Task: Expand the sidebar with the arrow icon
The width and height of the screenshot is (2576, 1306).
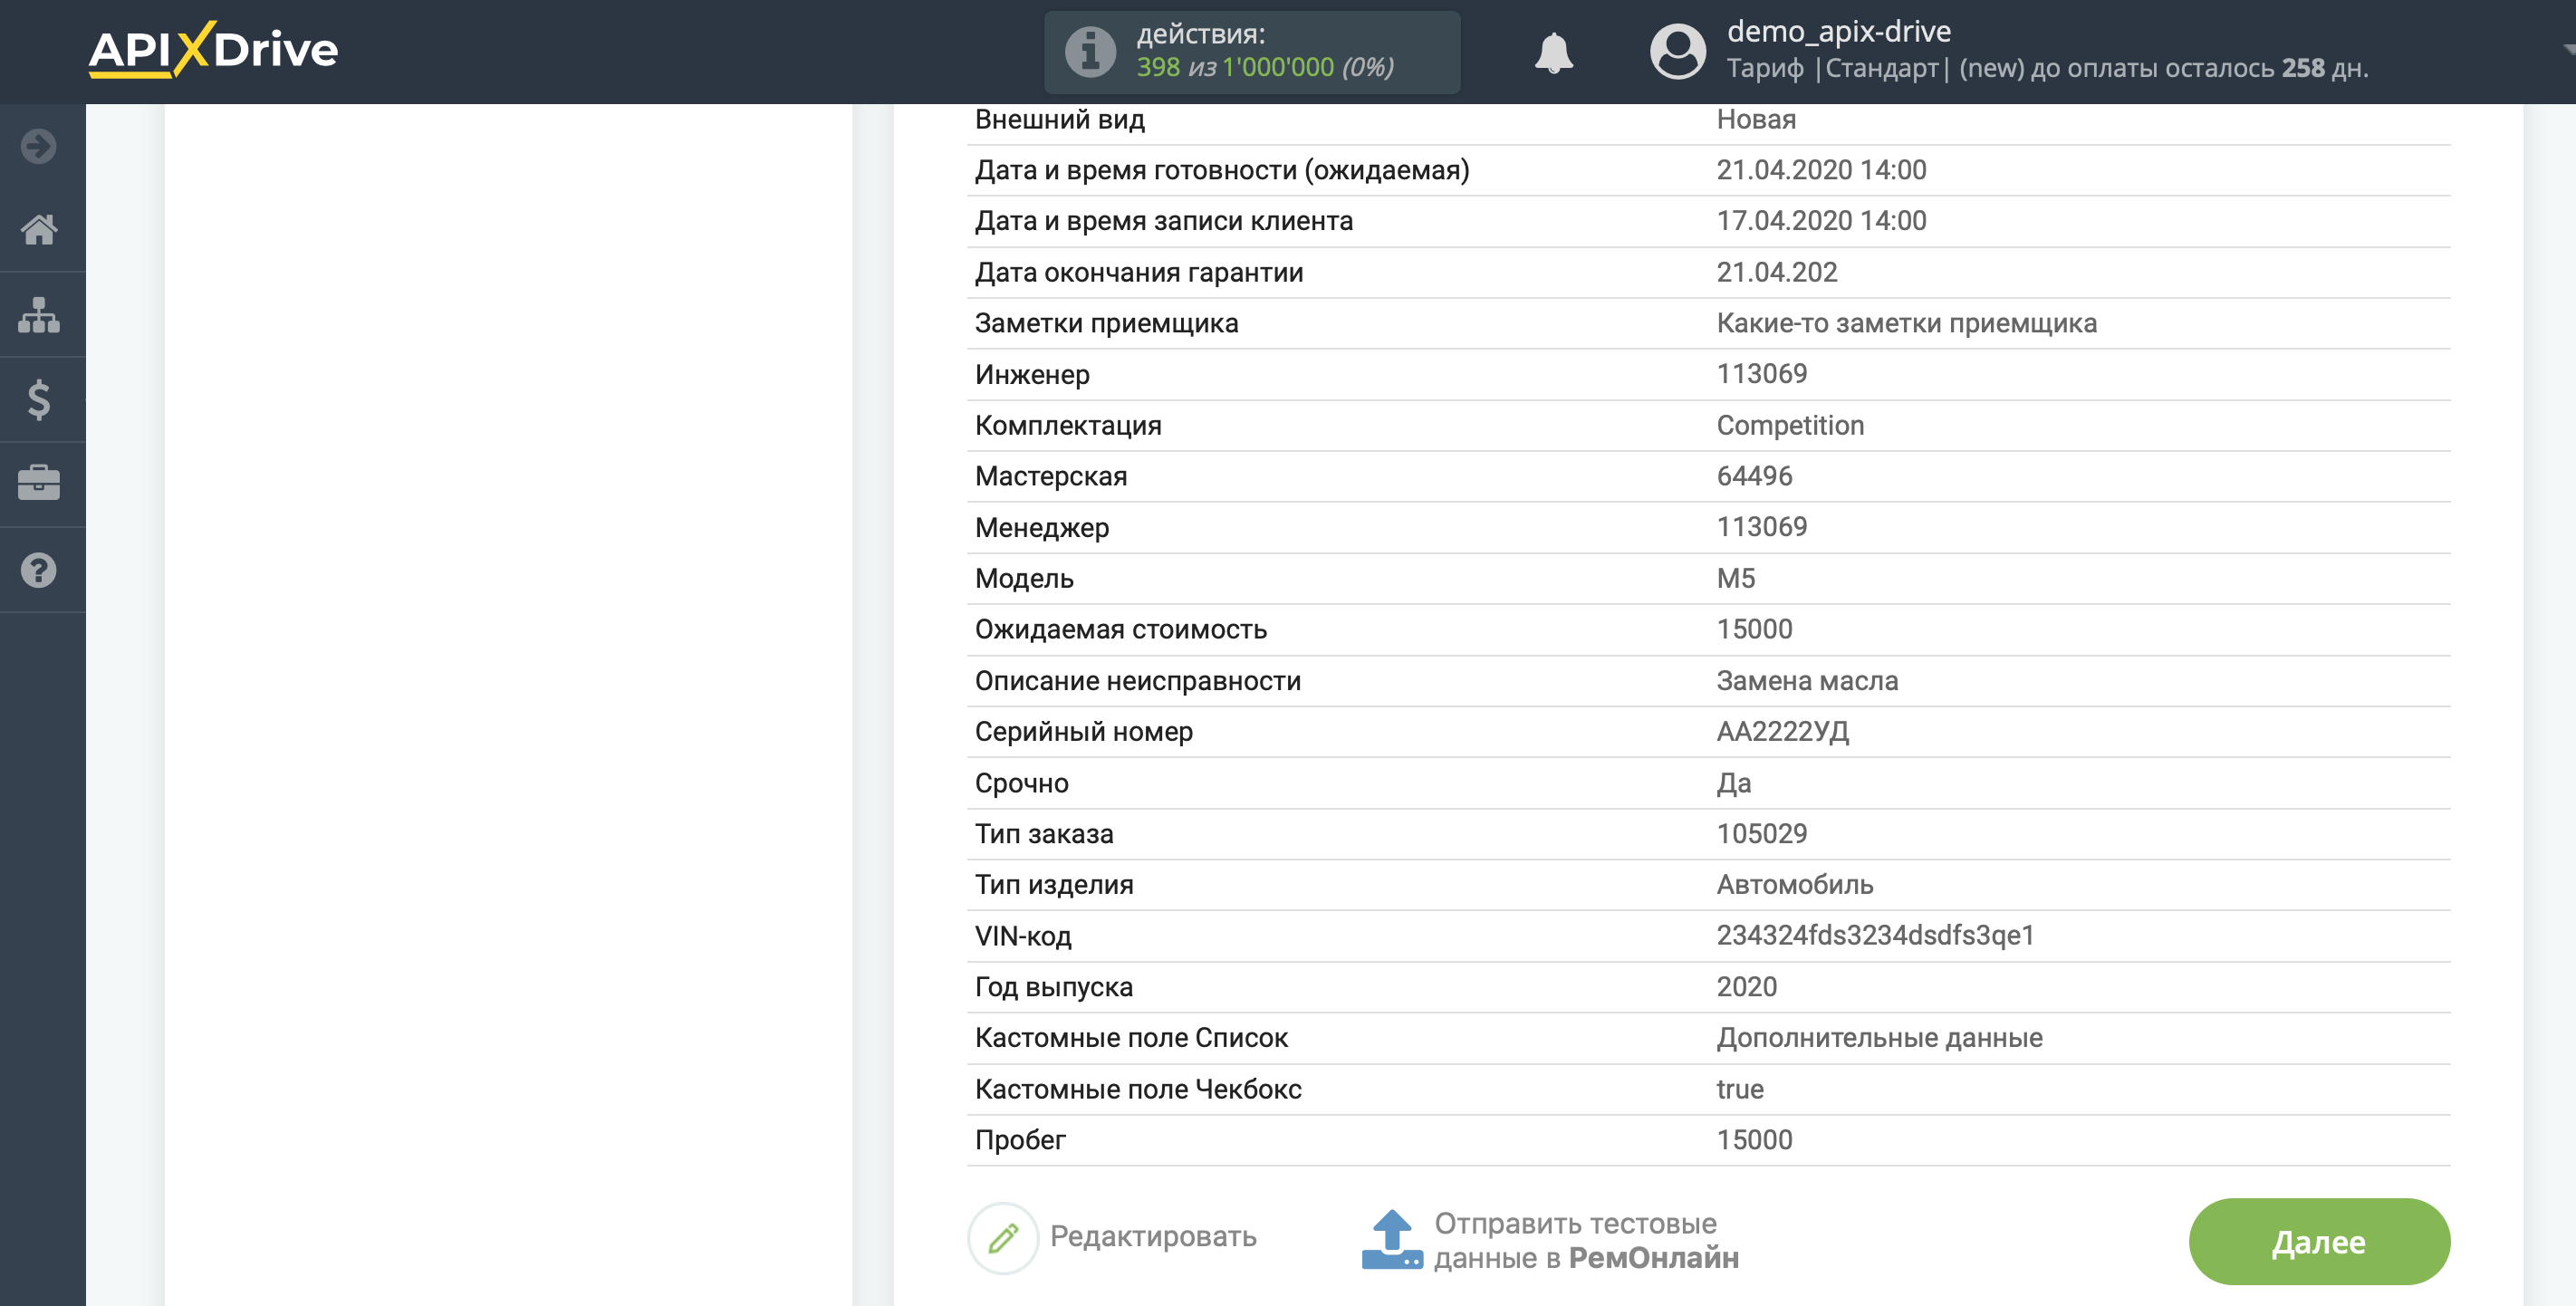Action: point(39,146)
